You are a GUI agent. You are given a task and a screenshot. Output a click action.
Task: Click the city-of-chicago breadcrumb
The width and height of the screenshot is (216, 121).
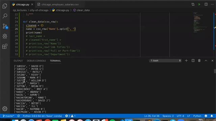[x=39, y=10]
